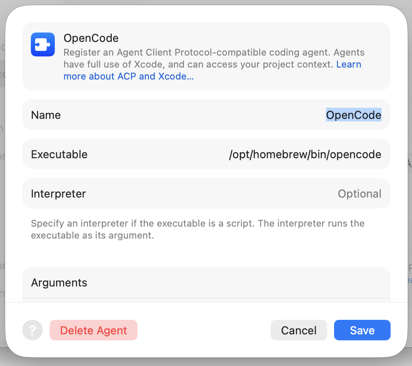Click the 'Specify an interpreter' hint text
The image size is (412, 366).
(197, 229)
